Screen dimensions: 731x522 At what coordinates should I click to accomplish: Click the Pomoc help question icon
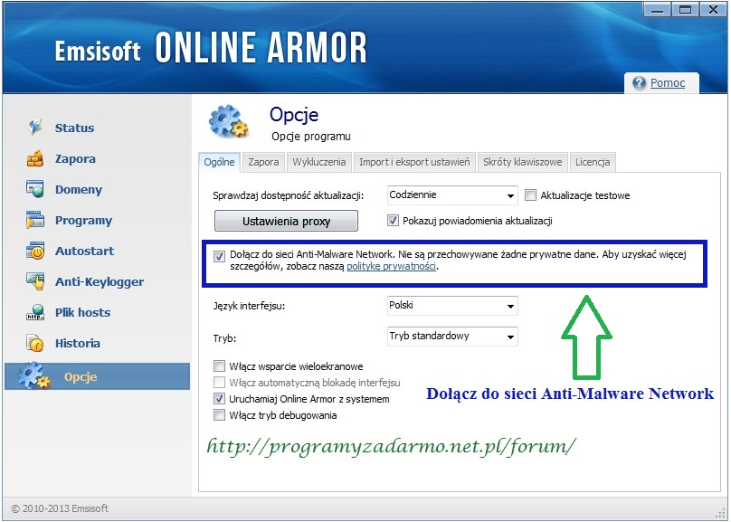pyautogui.click(x=639, y=83)
